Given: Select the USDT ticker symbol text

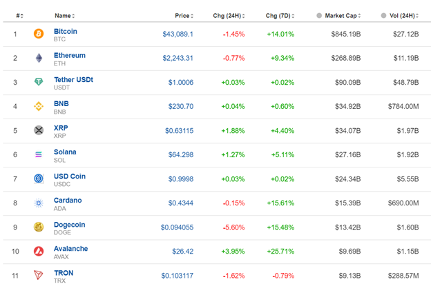Looking at the screenshot, I should tap(62, 88).
